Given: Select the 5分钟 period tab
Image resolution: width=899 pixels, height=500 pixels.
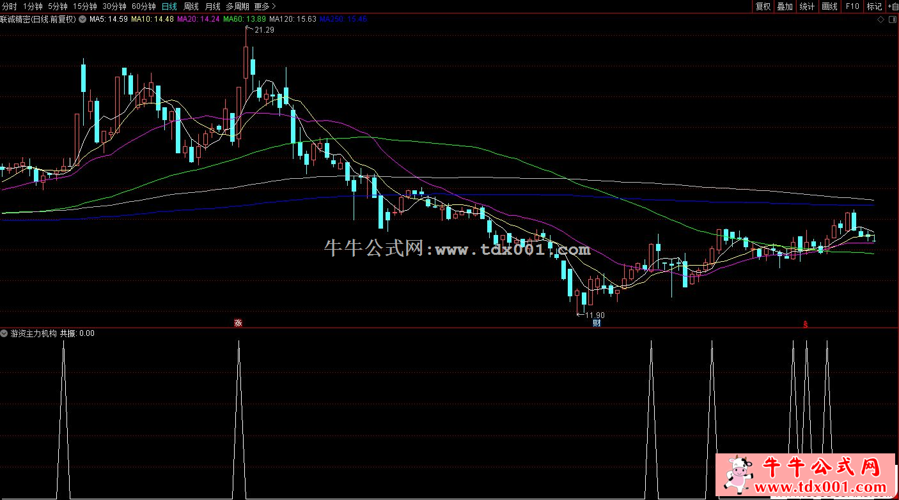Looking at the screenshot, I should point(58,6).
